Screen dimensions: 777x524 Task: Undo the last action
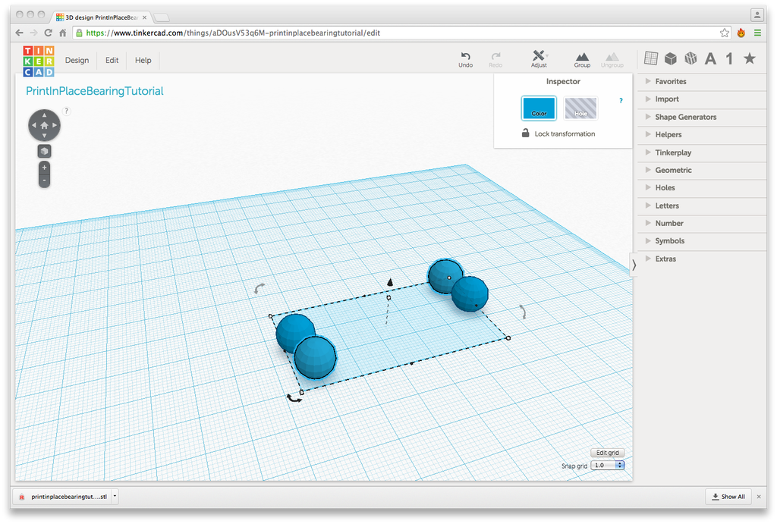(465, 59)
